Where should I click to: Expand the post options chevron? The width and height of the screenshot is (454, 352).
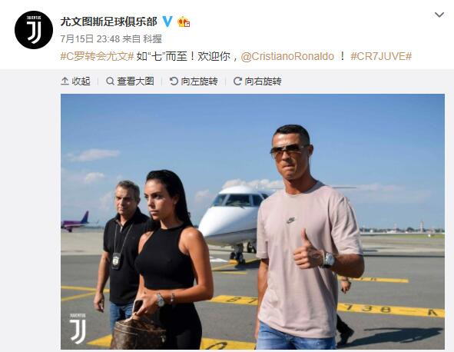pyautogui.click(x=439, y=15)
